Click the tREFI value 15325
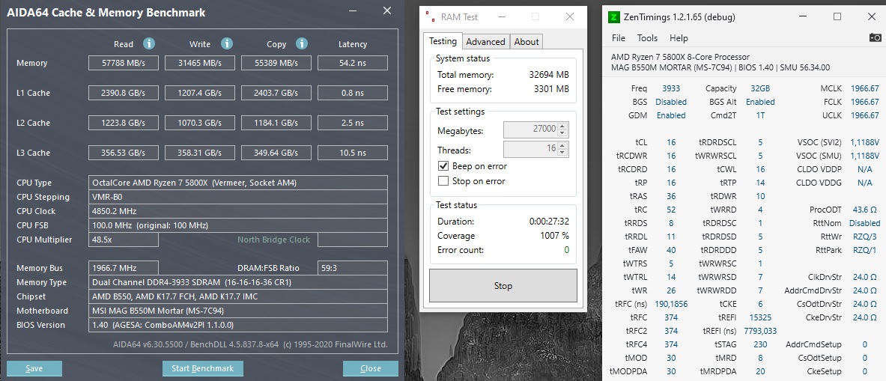Image resolution: width=886 pixels, height=381 pixels. [x=760, y=317]
